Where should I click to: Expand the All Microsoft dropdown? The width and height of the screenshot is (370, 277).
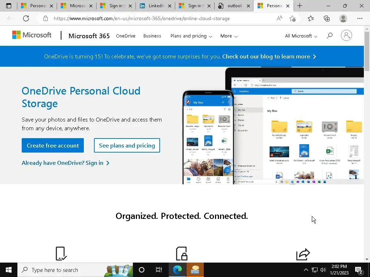pyautogui.click(x=301, y=36)
